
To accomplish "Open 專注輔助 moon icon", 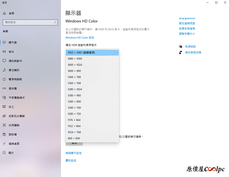I will coord(4,70).
